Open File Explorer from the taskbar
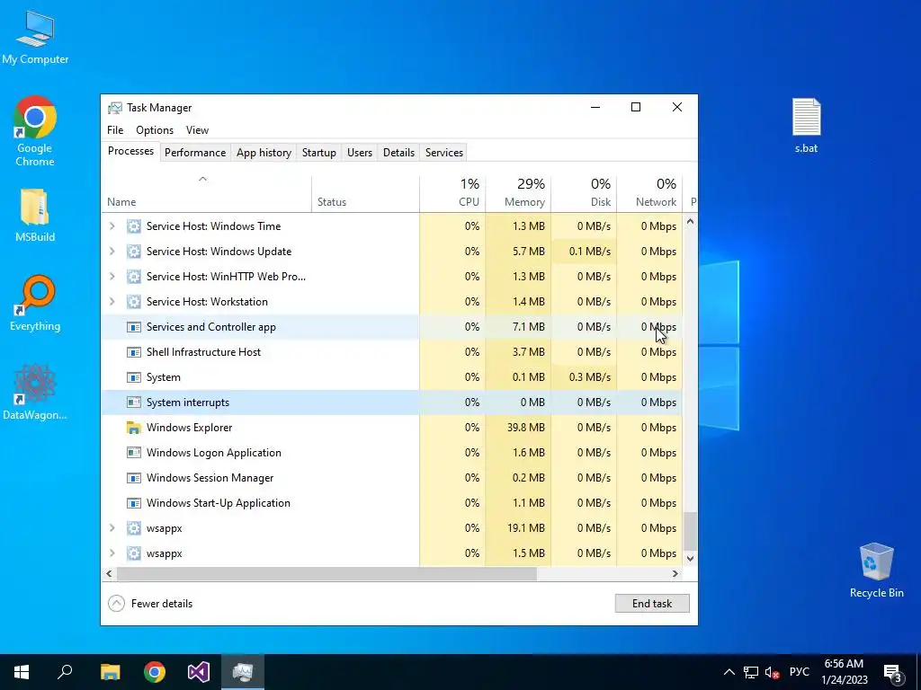Screen dimensions: 921x690 110,672
